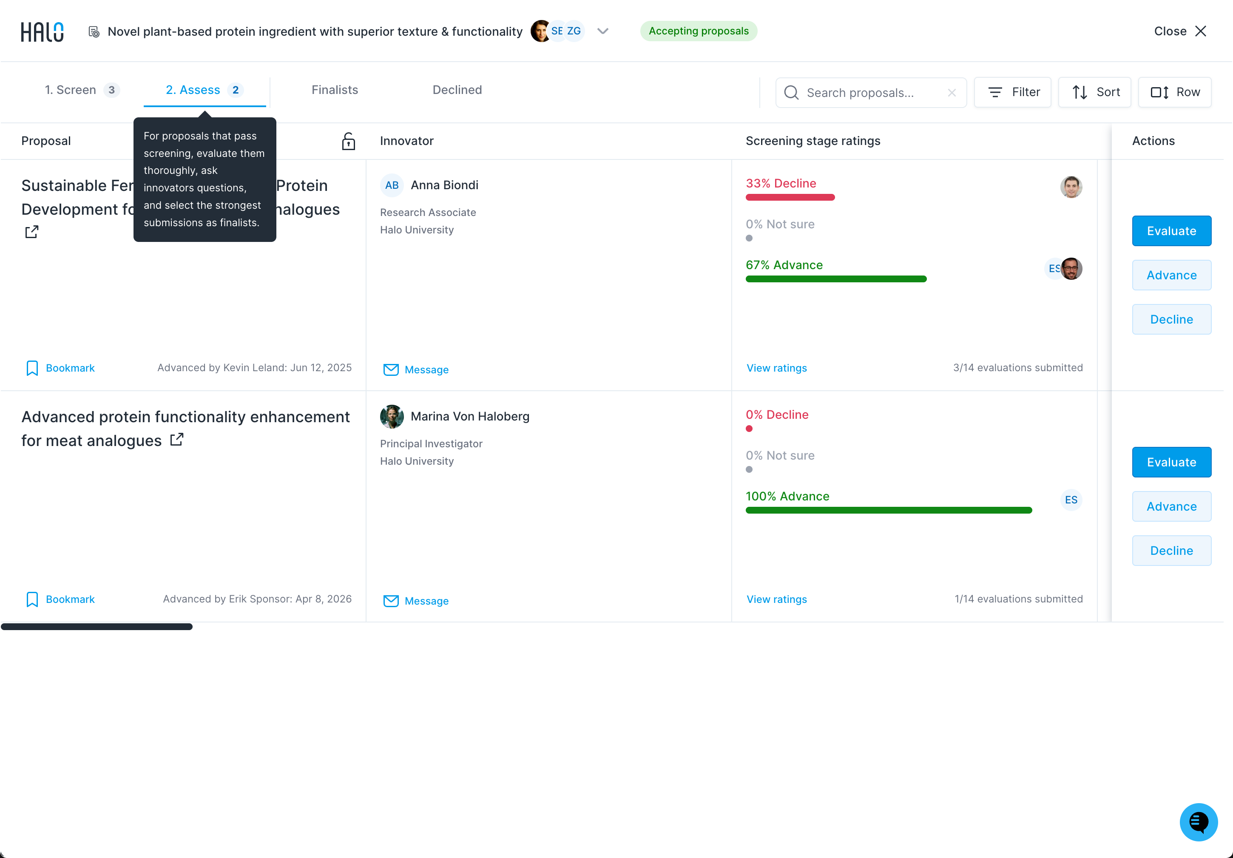This screenshot has height=858, width=1233.
Task: Open the Finalists tab
Action: point(335,90)
